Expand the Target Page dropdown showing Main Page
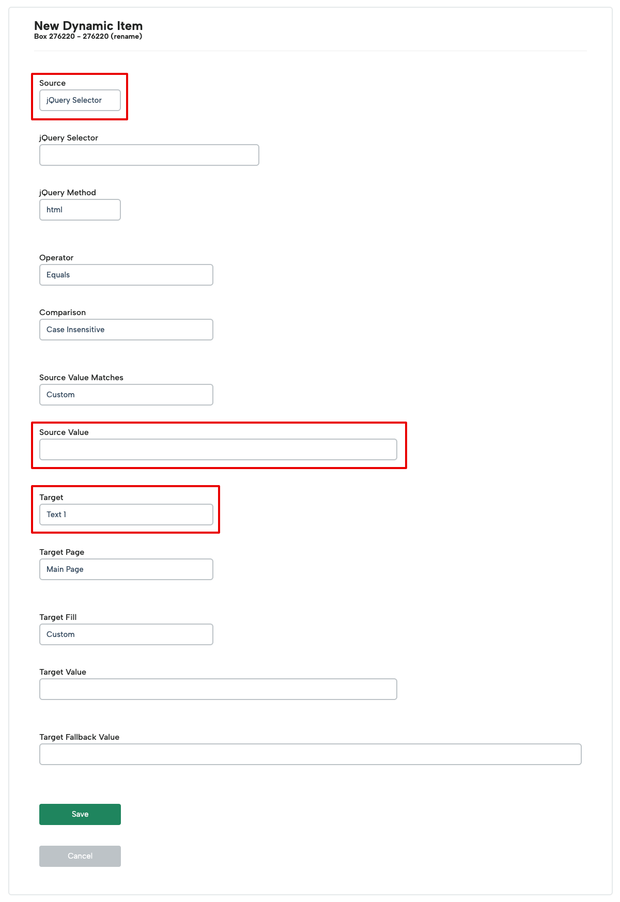The width and height of the screenshot is (620, 902). pyautogui.click(x=126, y=569)
